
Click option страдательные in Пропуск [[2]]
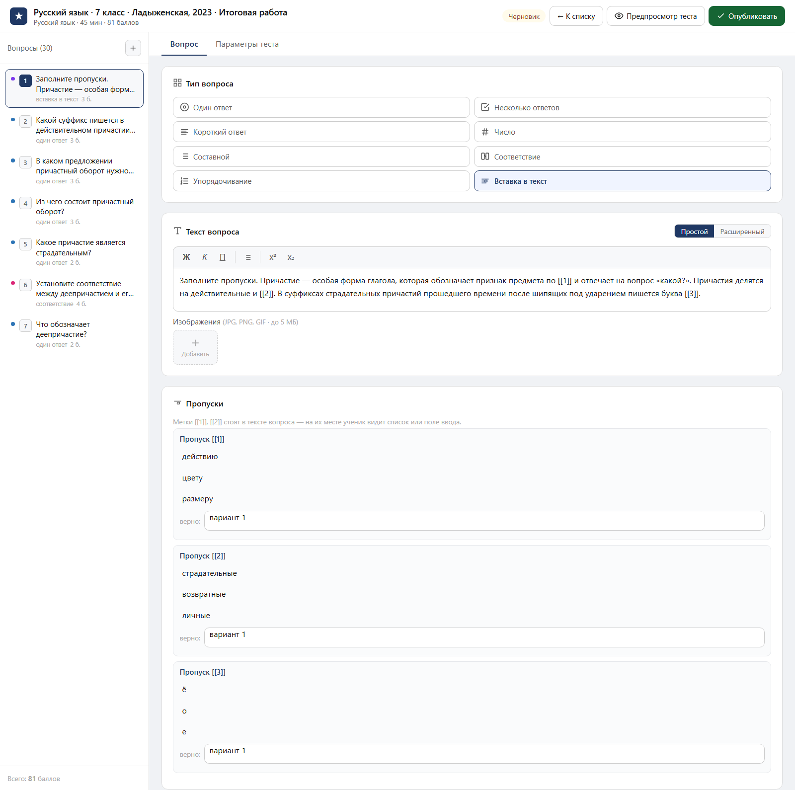point(209,573)
